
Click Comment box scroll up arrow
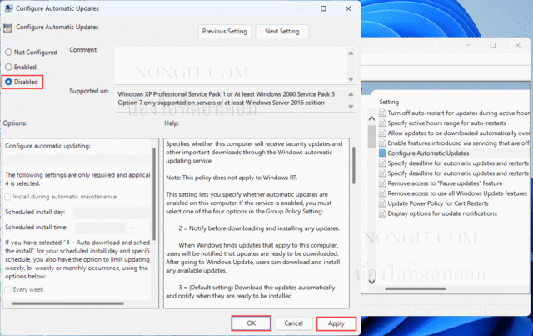351,53
